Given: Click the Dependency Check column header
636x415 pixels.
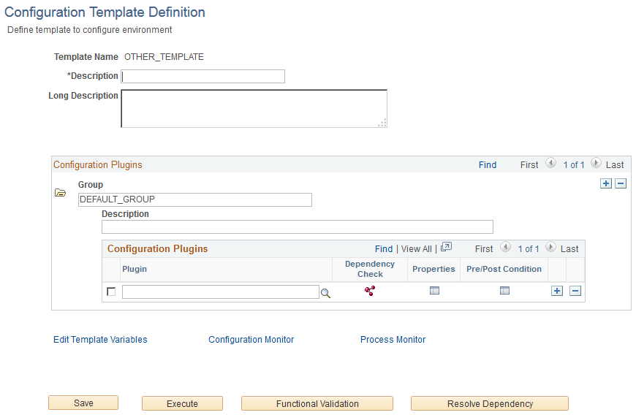Looking at the screenshot, I should pos(369,269).
